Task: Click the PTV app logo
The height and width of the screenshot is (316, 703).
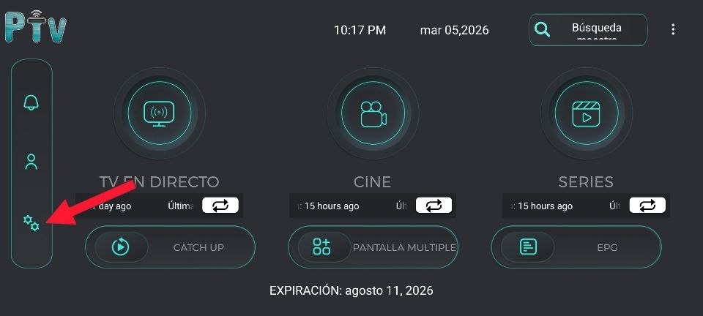Action: click(x=35, y=27)
